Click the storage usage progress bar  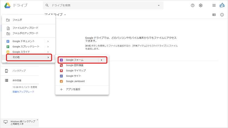[26, 84]
